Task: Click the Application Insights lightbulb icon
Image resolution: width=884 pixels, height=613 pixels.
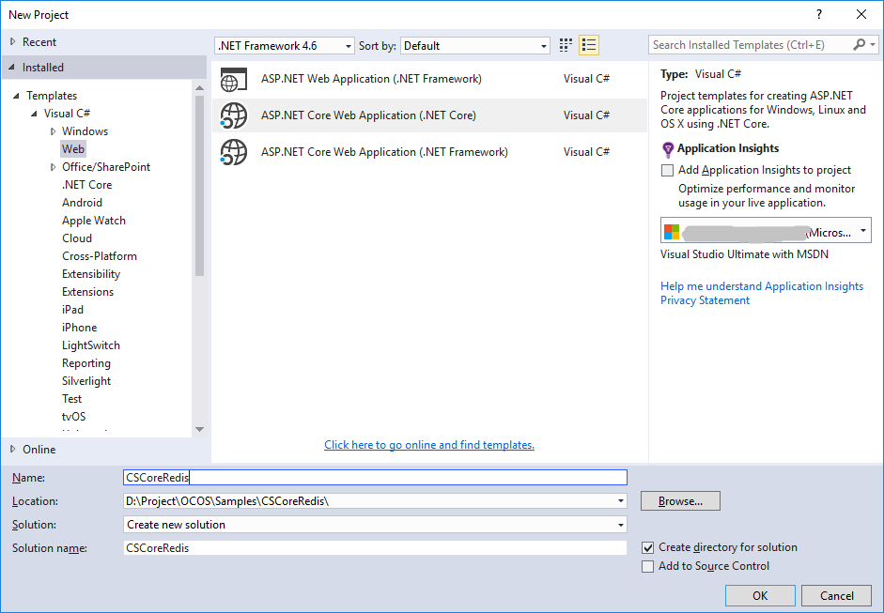Action: coord(668,149)
